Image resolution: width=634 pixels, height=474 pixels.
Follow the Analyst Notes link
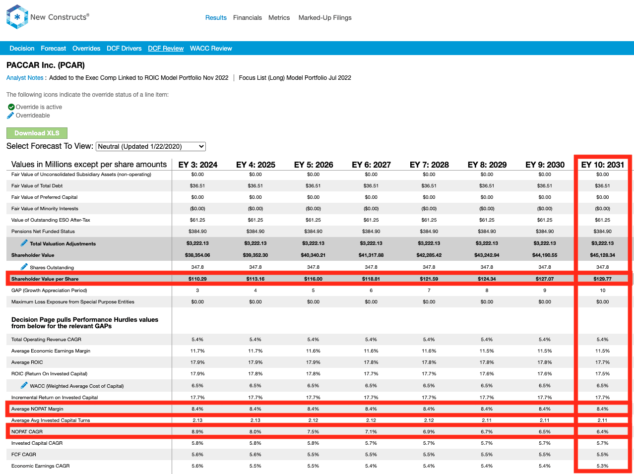click(x=25, y=78)
